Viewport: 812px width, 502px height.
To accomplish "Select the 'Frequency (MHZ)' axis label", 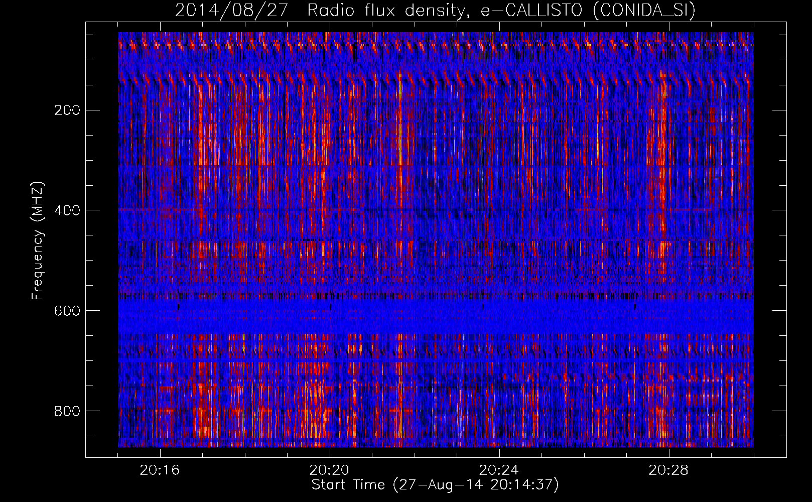I will click(38, 241).
